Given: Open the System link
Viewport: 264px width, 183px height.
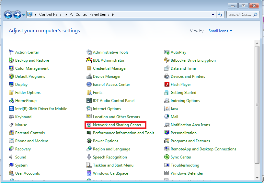Looking at the screenshot, I should pos(21,165).
